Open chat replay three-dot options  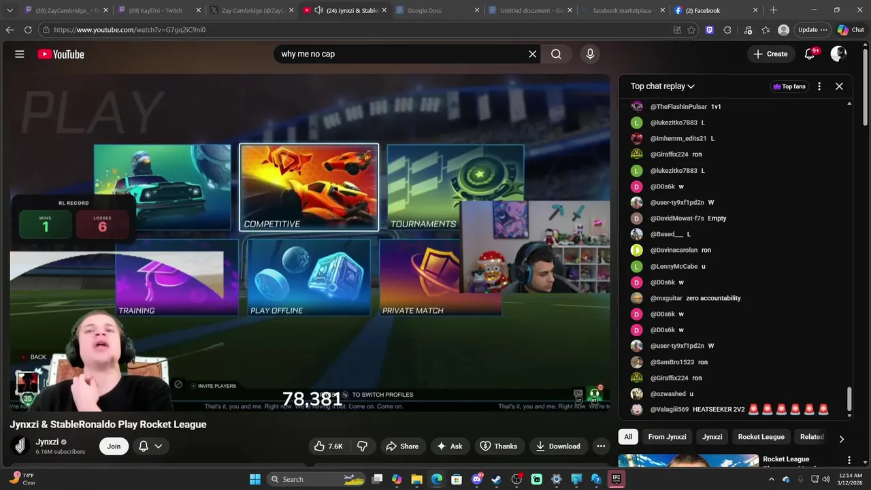pos(819,86)
